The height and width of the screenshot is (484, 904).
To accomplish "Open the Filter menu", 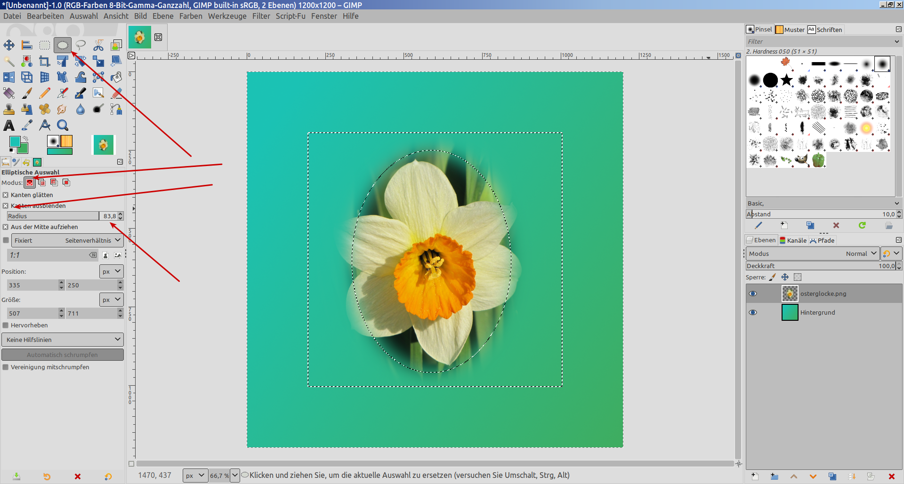I will click(261, 16).
